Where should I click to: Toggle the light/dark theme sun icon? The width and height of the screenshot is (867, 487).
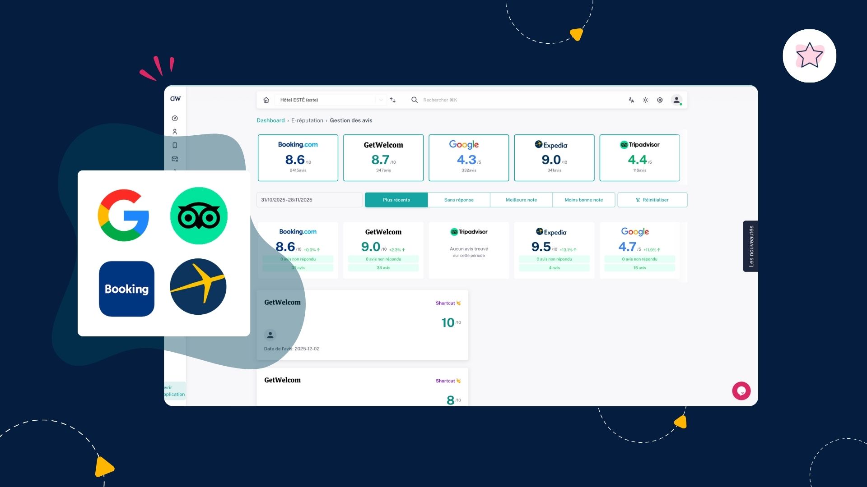tap(646, 100)
